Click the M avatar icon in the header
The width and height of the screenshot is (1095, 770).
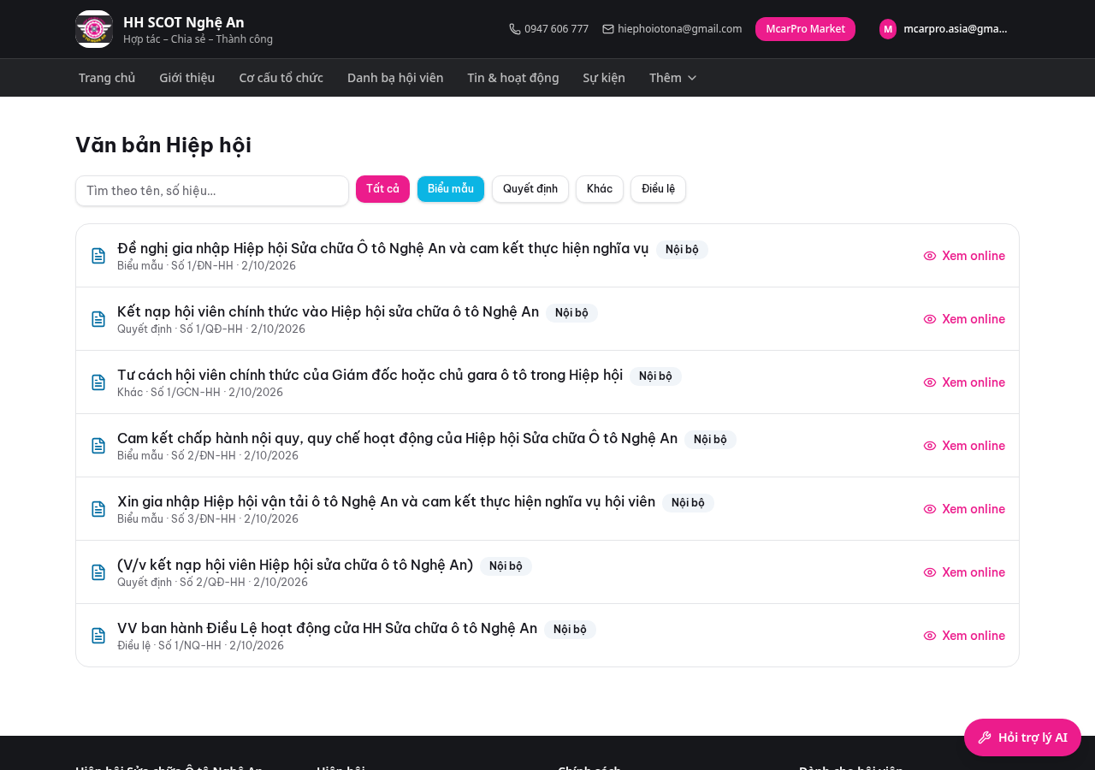point(888,29)
